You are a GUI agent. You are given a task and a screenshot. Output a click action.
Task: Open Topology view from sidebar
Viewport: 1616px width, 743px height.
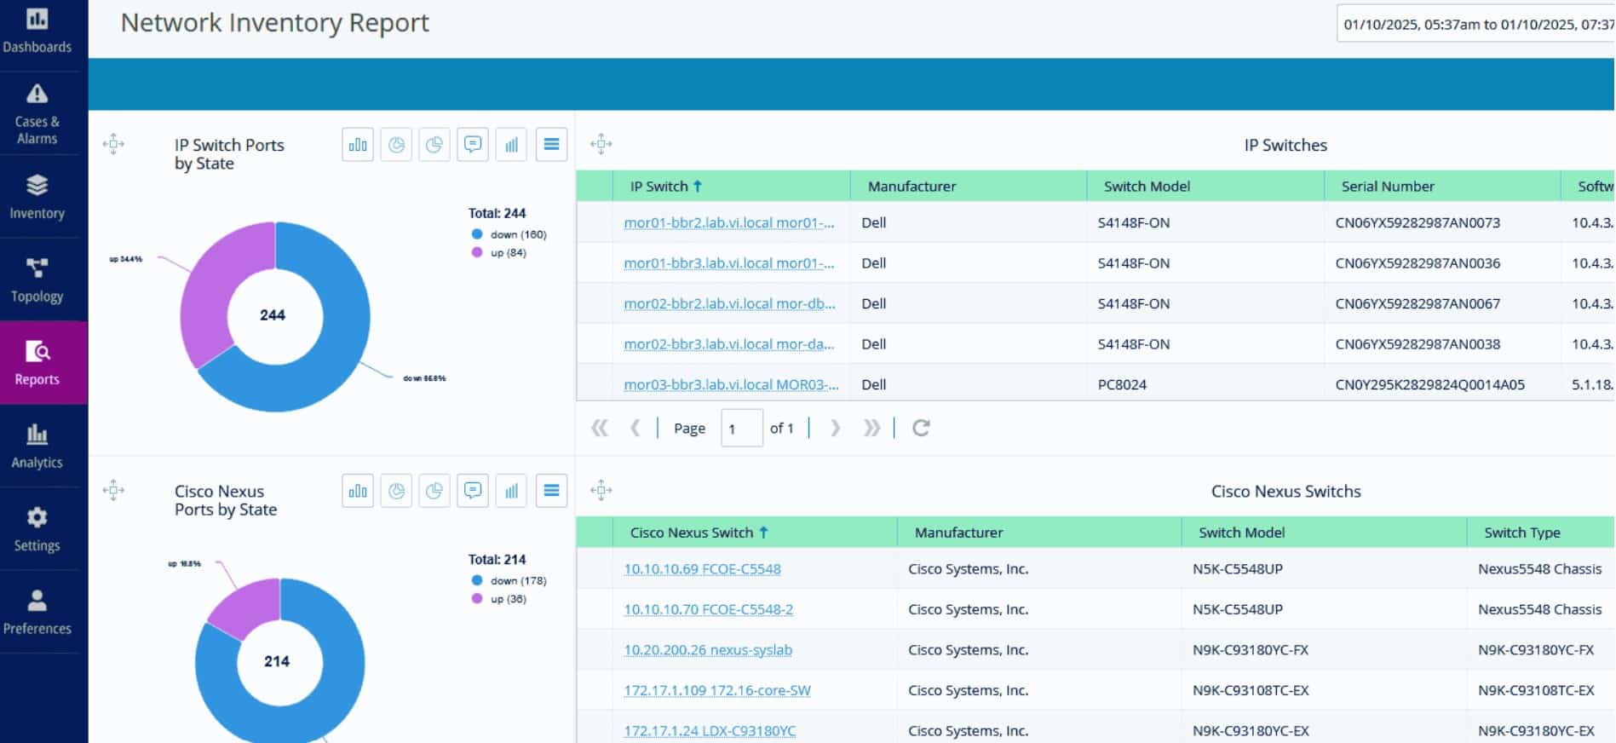(37, 279)
